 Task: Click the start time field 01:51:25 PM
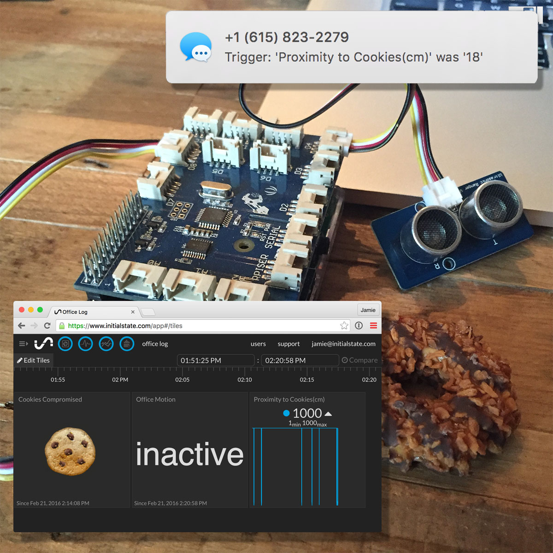point(216,360)
